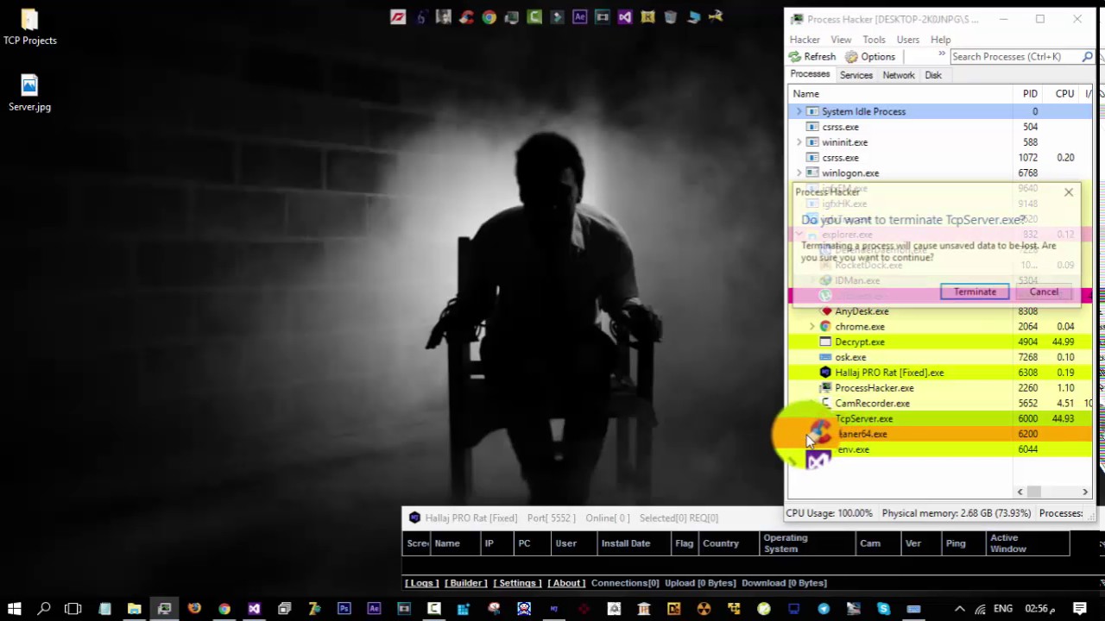The width and height of the screenshot is (1105, 621).
Task: Click the search magnifier icon in Process Hacker
Action: pos(1088,57)
